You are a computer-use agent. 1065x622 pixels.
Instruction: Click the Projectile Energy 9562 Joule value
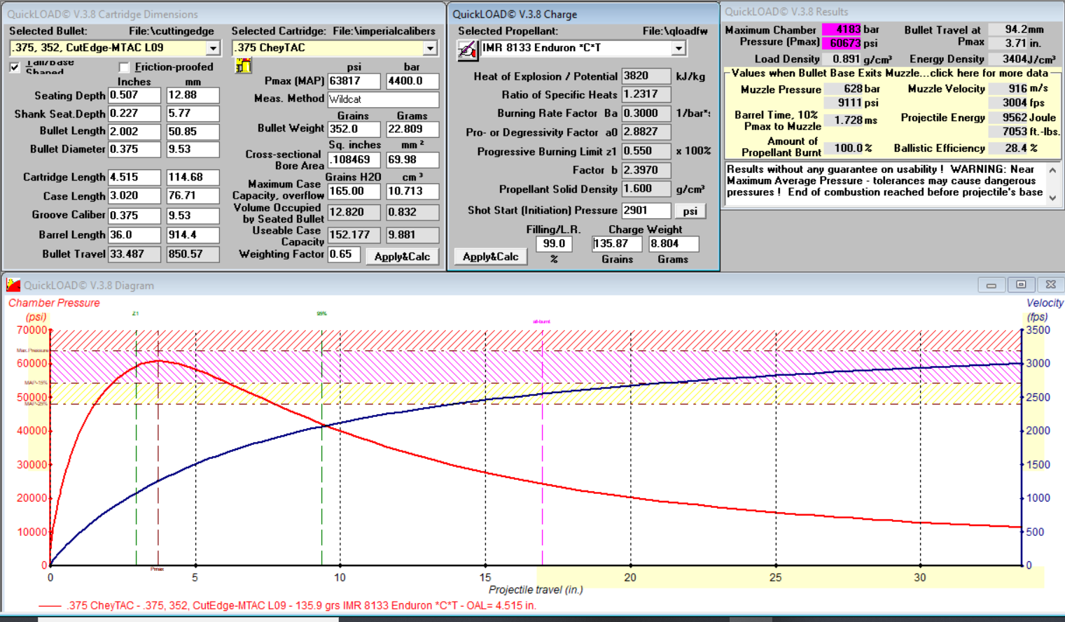tap(1008, 118)
